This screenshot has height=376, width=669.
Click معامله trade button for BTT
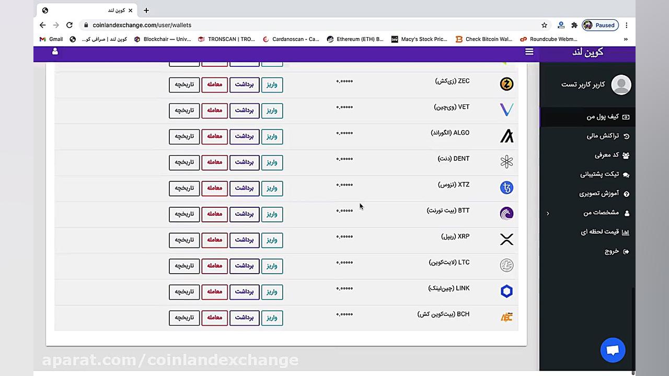point(214,214)
